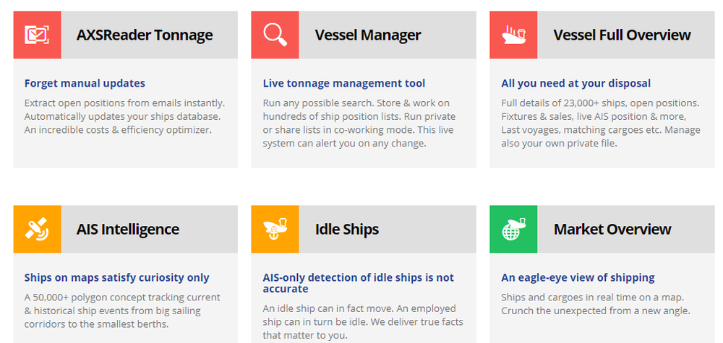Screen dimensions: 723x343
Task: Click the Market Overview globe icon
Action: click(513, 230)
